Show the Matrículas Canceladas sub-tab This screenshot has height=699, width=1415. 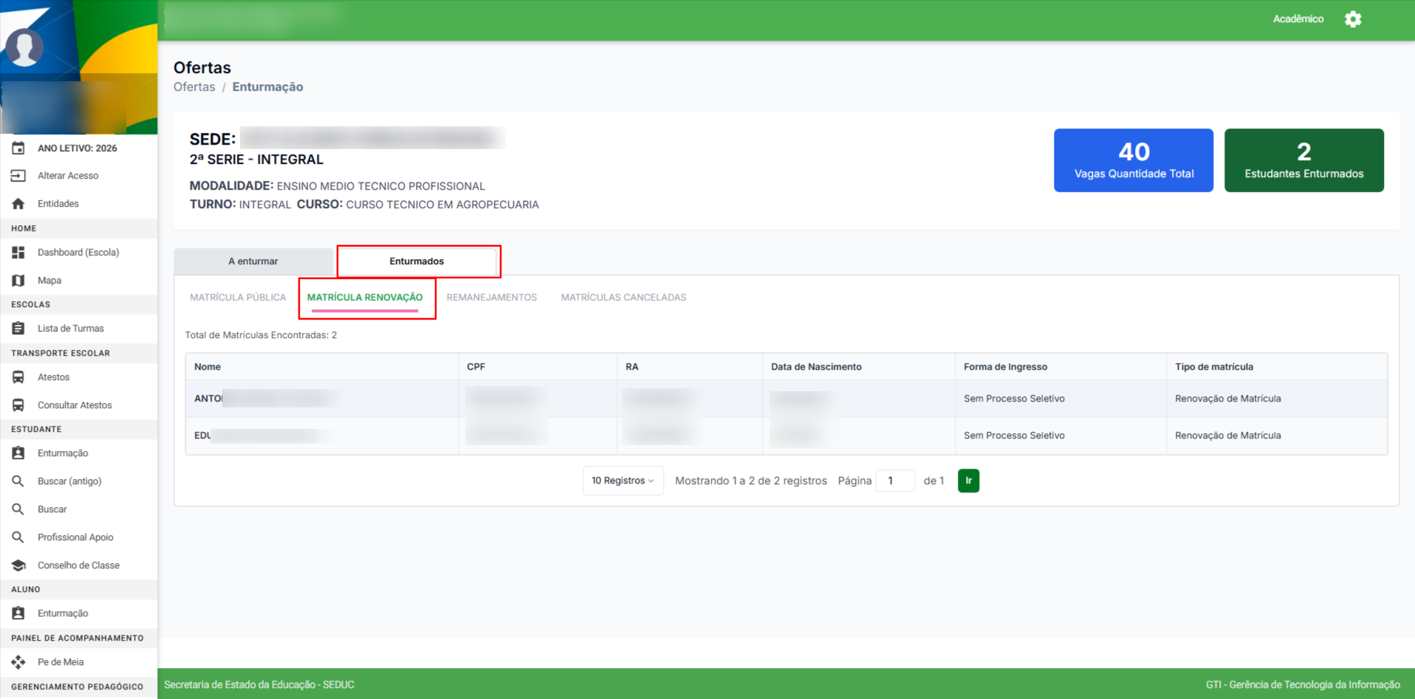point(623,297)
